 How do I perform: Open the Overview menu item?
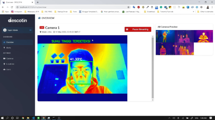tap(17, 42)
